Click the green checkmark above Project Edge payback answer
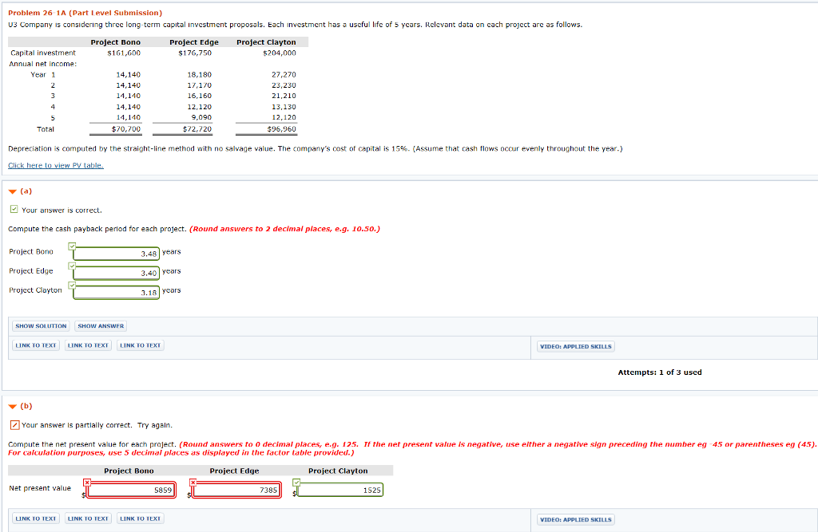 [x=73, y=264]
